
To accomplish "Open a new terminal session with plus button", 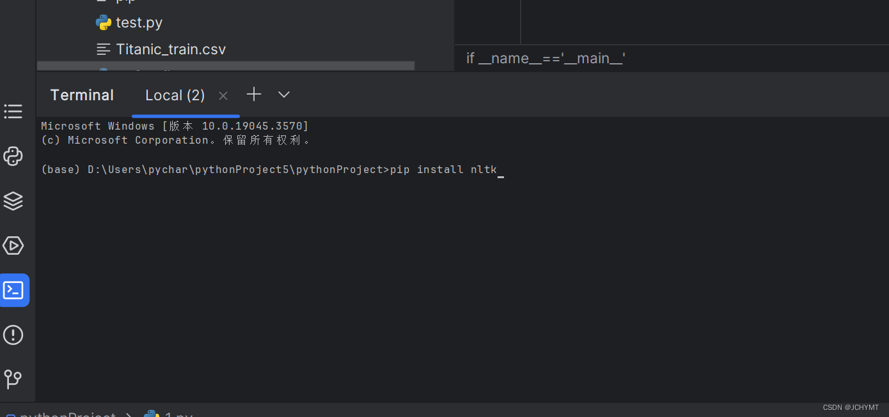I will 253,95.
